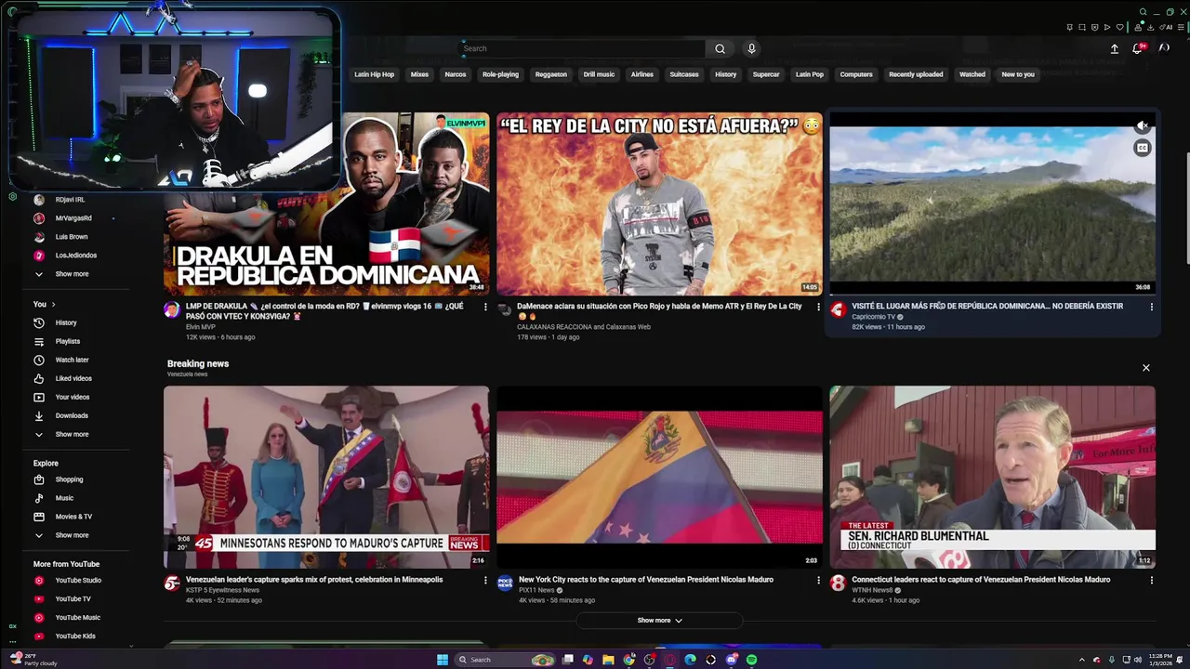
Task: Select the Recently uploaded chip
Action: pyautogui.click(x=916, y=74)
